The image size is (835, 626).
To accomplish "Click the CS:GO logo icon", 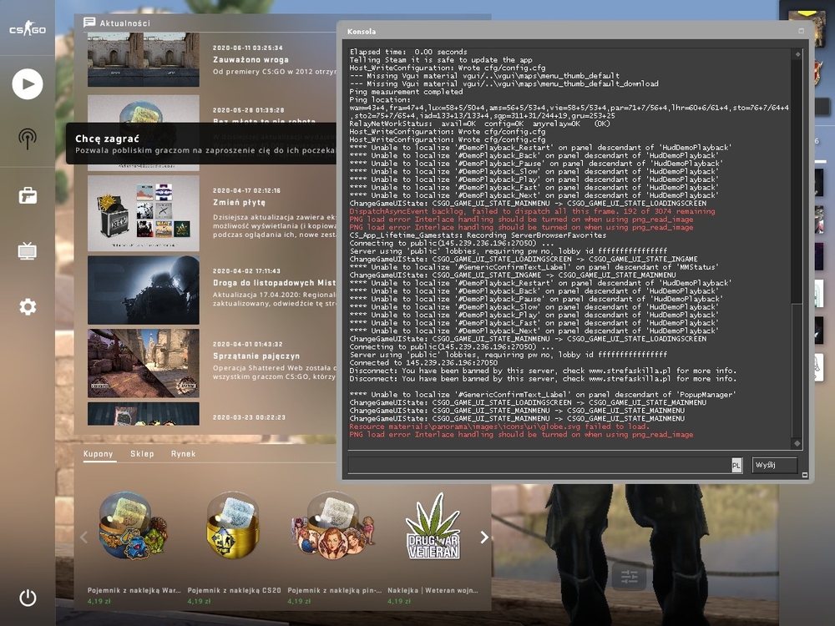I will (28, 28).
